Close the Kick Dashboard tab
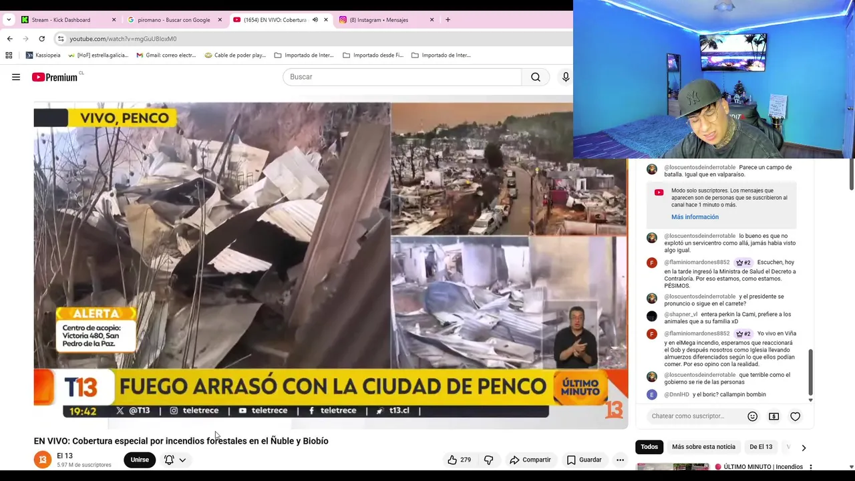 pyautogui.click(x=114, y=20)
